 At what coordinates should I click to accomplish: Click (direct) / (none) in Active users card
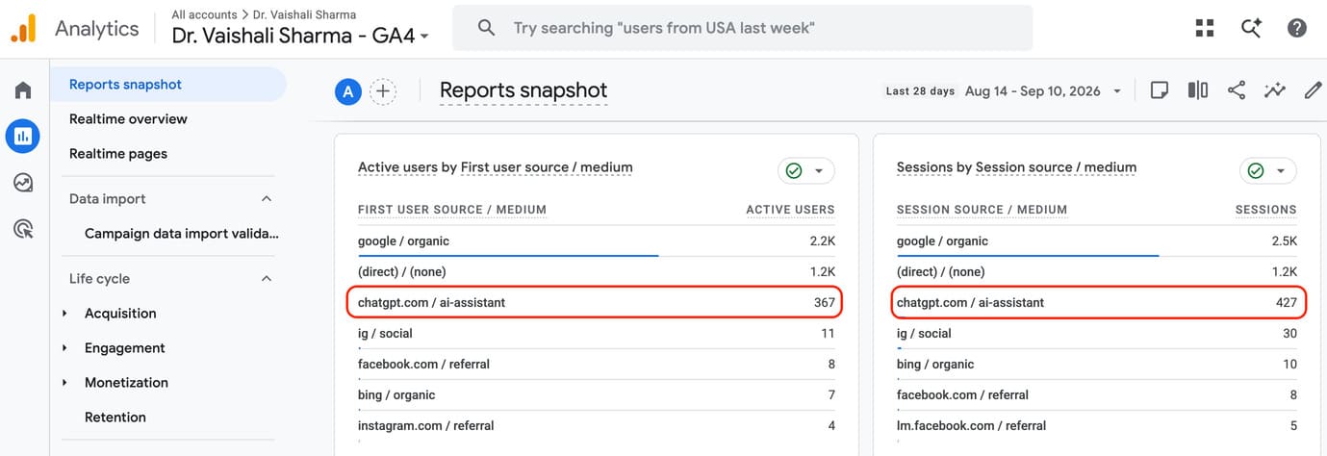402,271
